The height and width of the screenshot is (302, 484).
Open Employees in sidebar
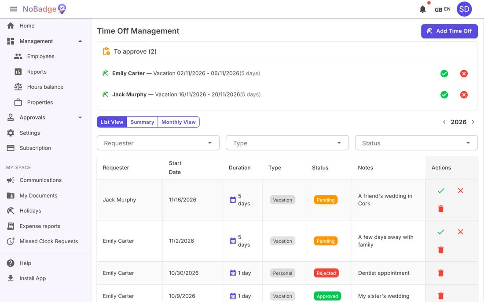pos(46,56)
